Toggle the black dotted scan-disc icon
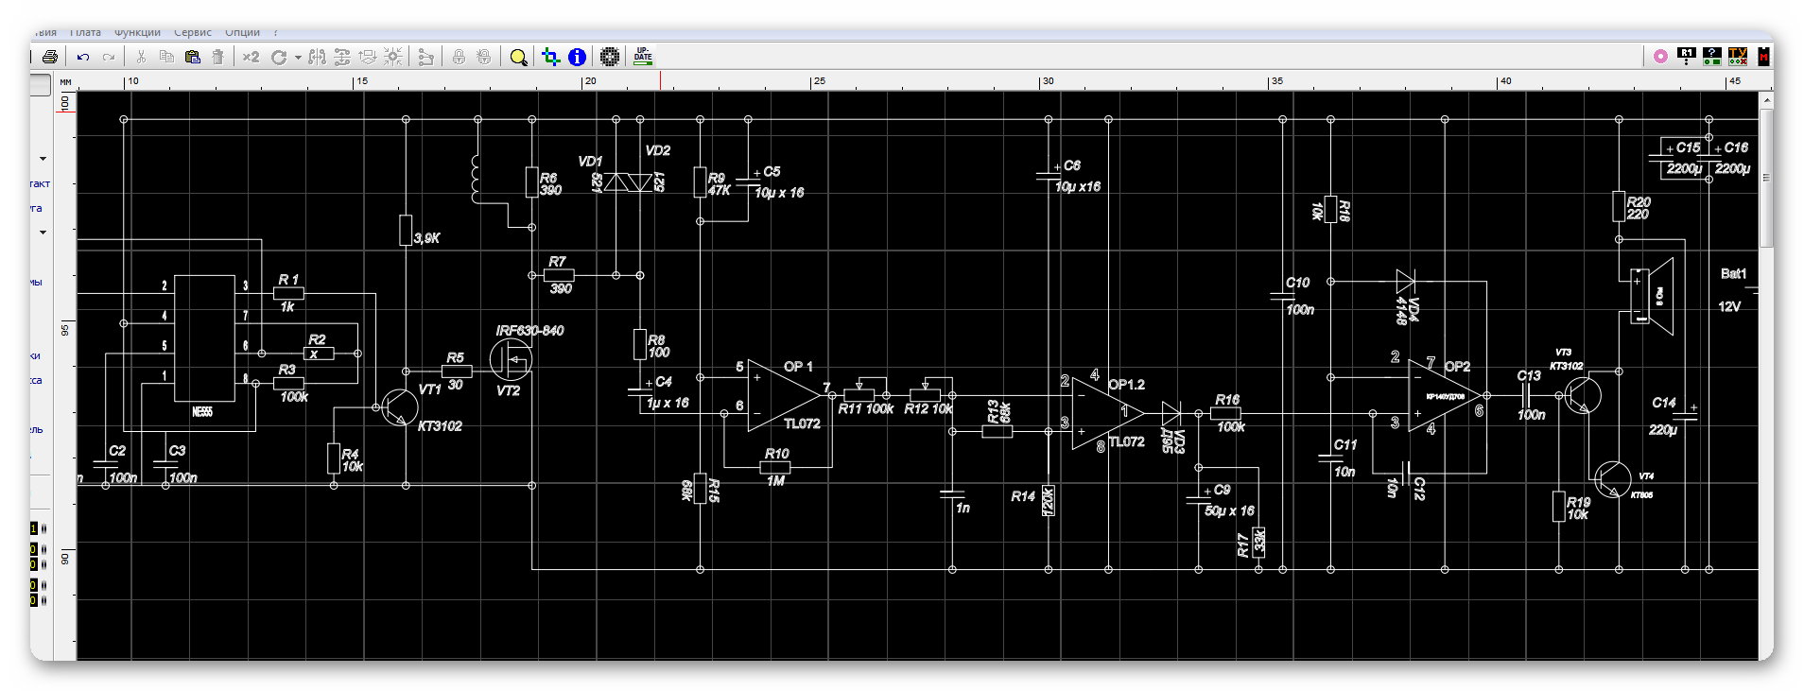 click(610, 57)
